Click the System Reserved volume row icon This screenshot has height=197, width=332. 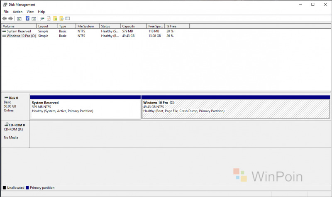tap(4, 31)
